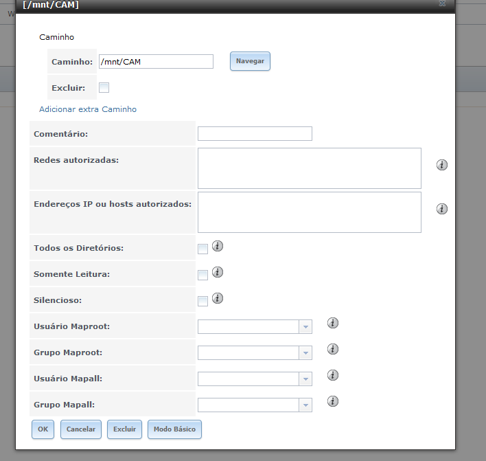Show info for Grupo Maproot
The image size is (486, 461).
point(332,349)
